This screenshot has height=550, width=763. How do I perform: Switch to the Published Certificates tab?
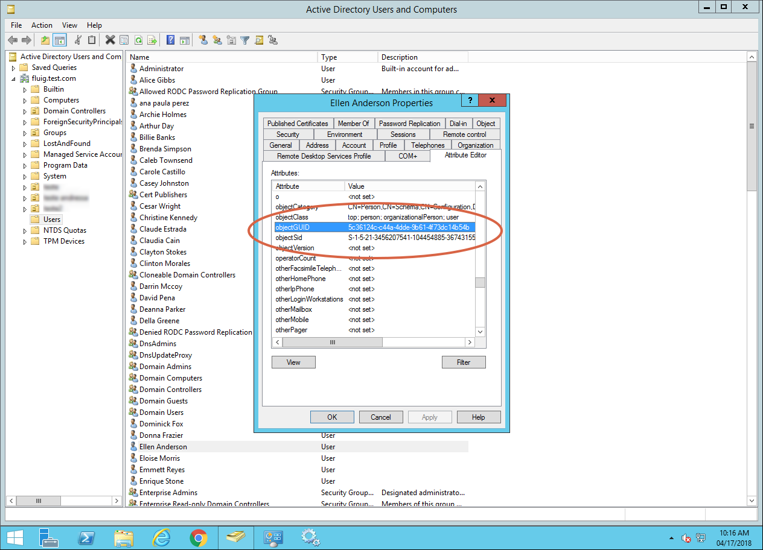coord(298,124)
